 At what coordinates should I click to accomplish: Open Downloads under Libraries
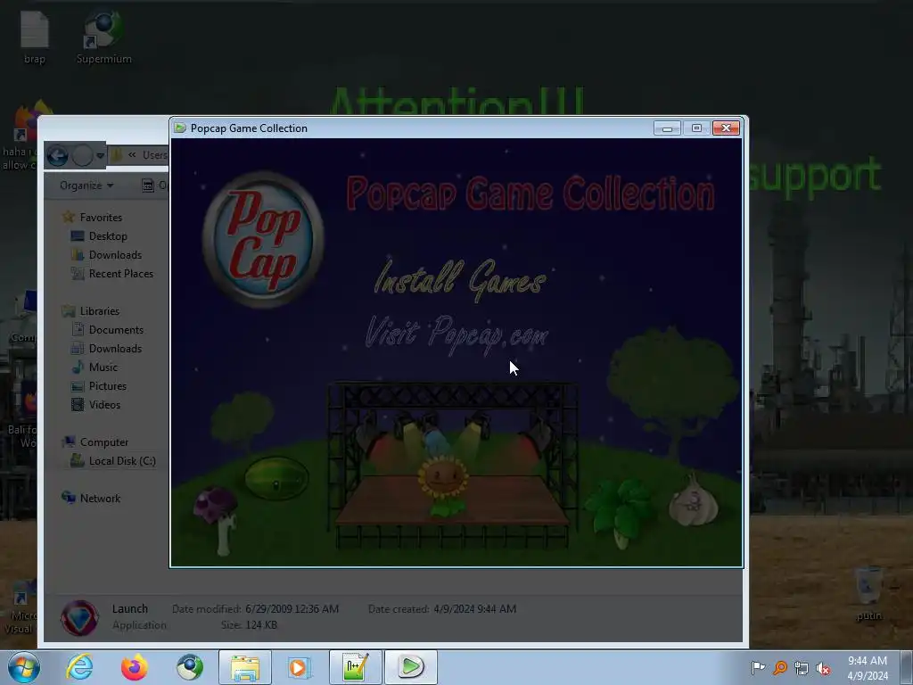pyautogui.click(x=106, y=349)
